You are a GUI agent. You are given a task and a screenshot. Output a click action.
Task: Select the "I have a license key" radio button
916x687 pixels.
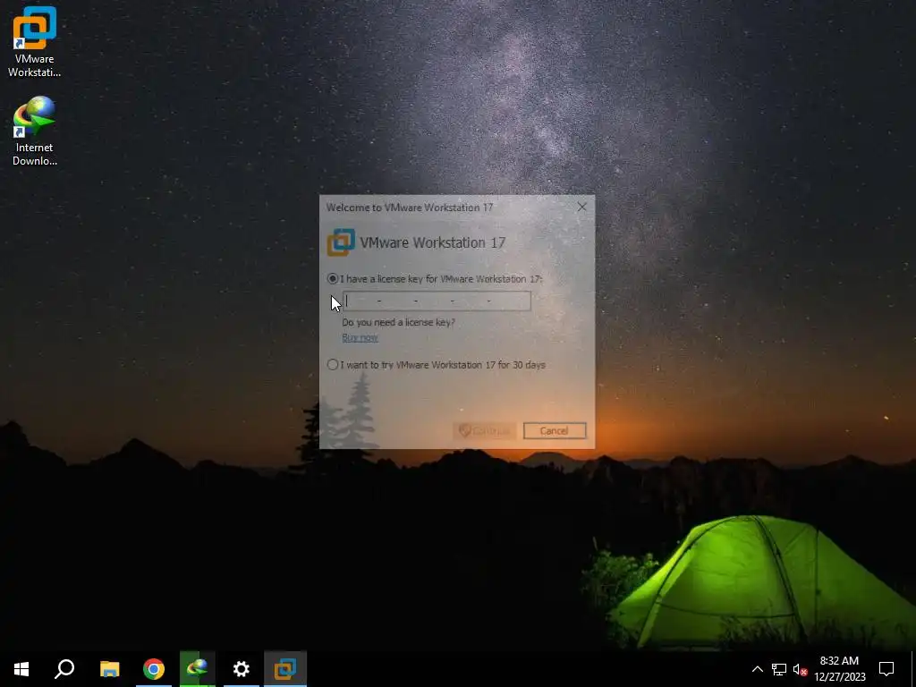333,279
